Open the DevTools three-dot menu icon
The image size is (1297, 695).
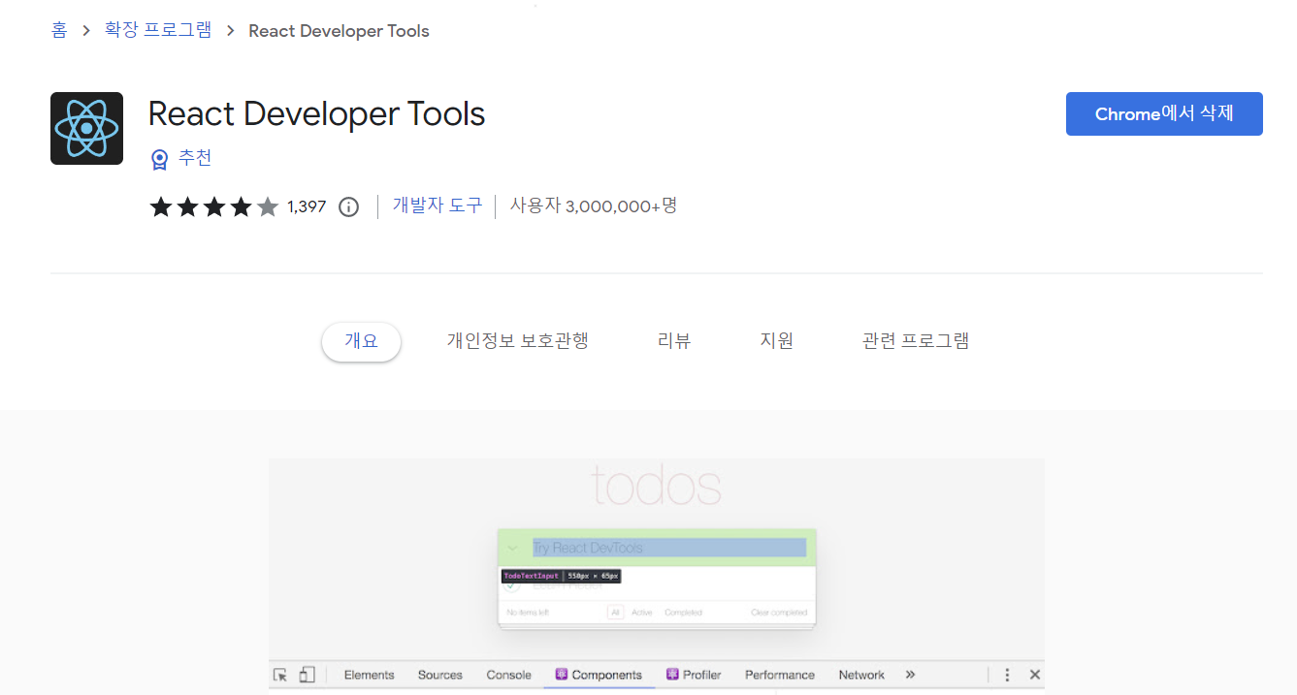click(x=1007, y=675)
